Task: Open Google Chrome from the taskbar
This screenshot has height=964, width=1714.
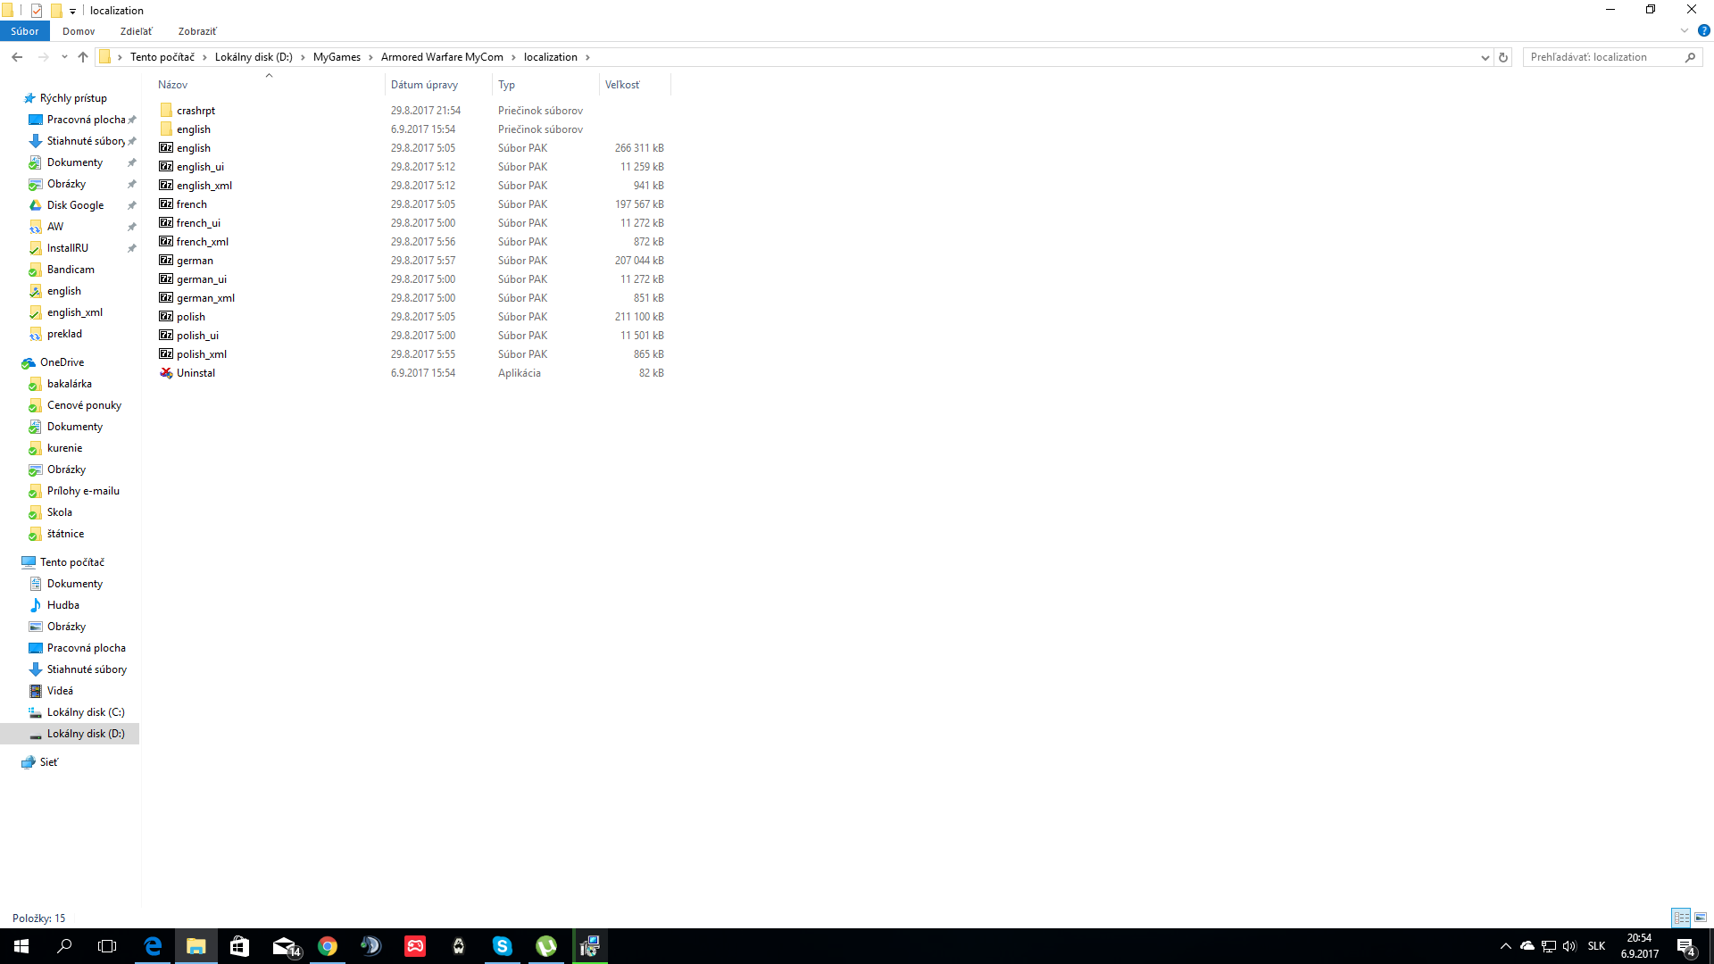Action: [328, 946]
